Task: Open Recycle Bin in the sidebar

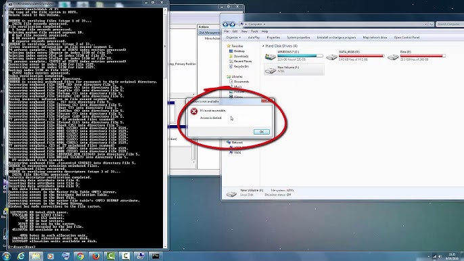Action: pyautogui.click(x=241, y=66)
